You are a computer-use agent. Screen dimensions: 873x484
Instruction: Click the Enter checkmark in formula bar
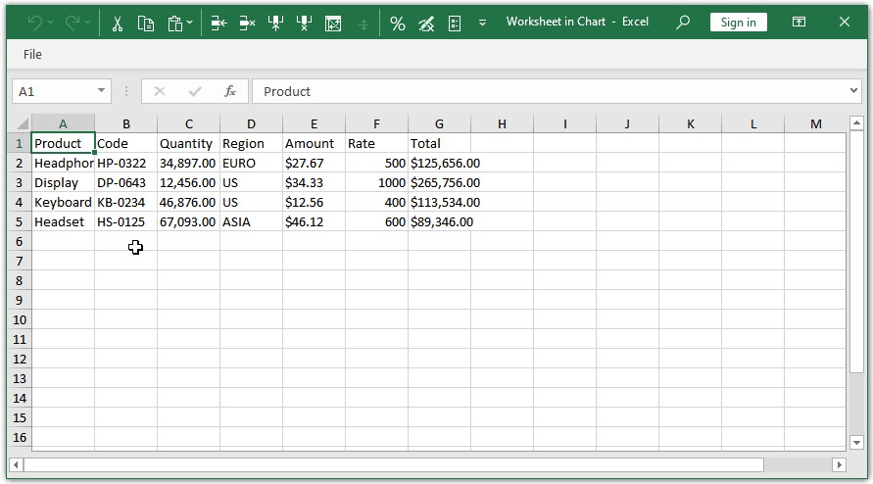[x=195, y=91]
